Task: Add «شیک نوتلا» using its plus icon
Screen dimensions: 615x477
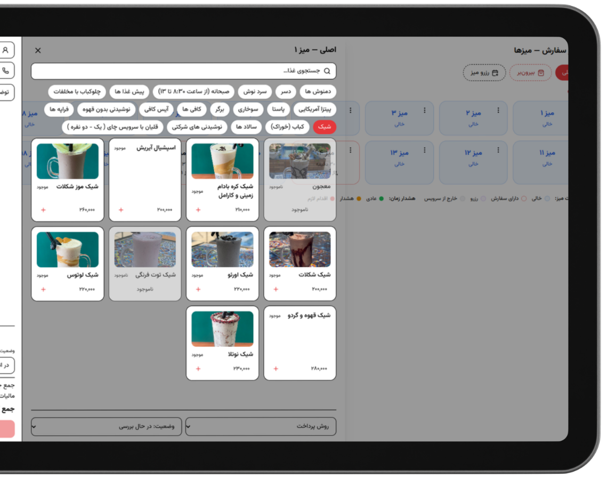Action: (198, 369)
